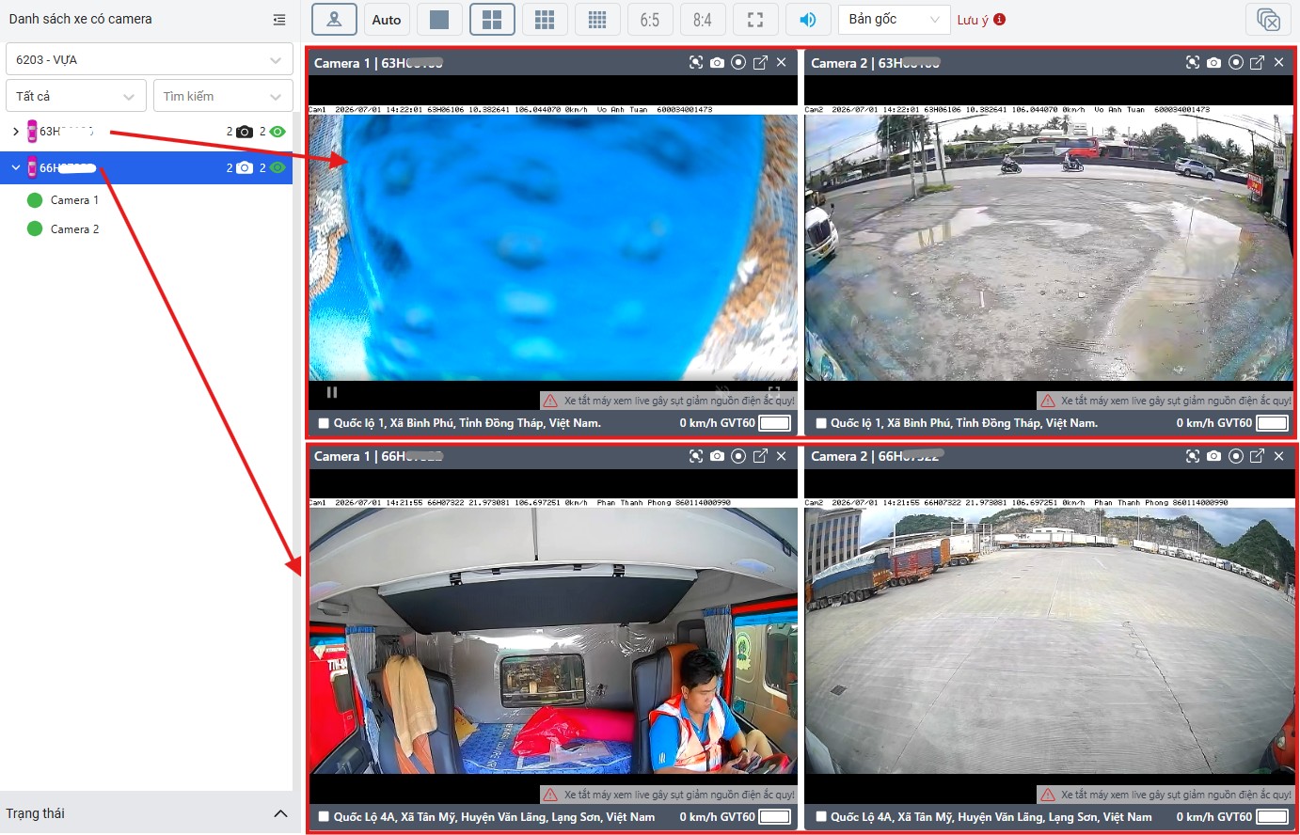Image resolution: width=1300 pixels, height=835 pixels.
Task: Select Camera 2 in the vehicle tree
Action: (x=74, y=229)
